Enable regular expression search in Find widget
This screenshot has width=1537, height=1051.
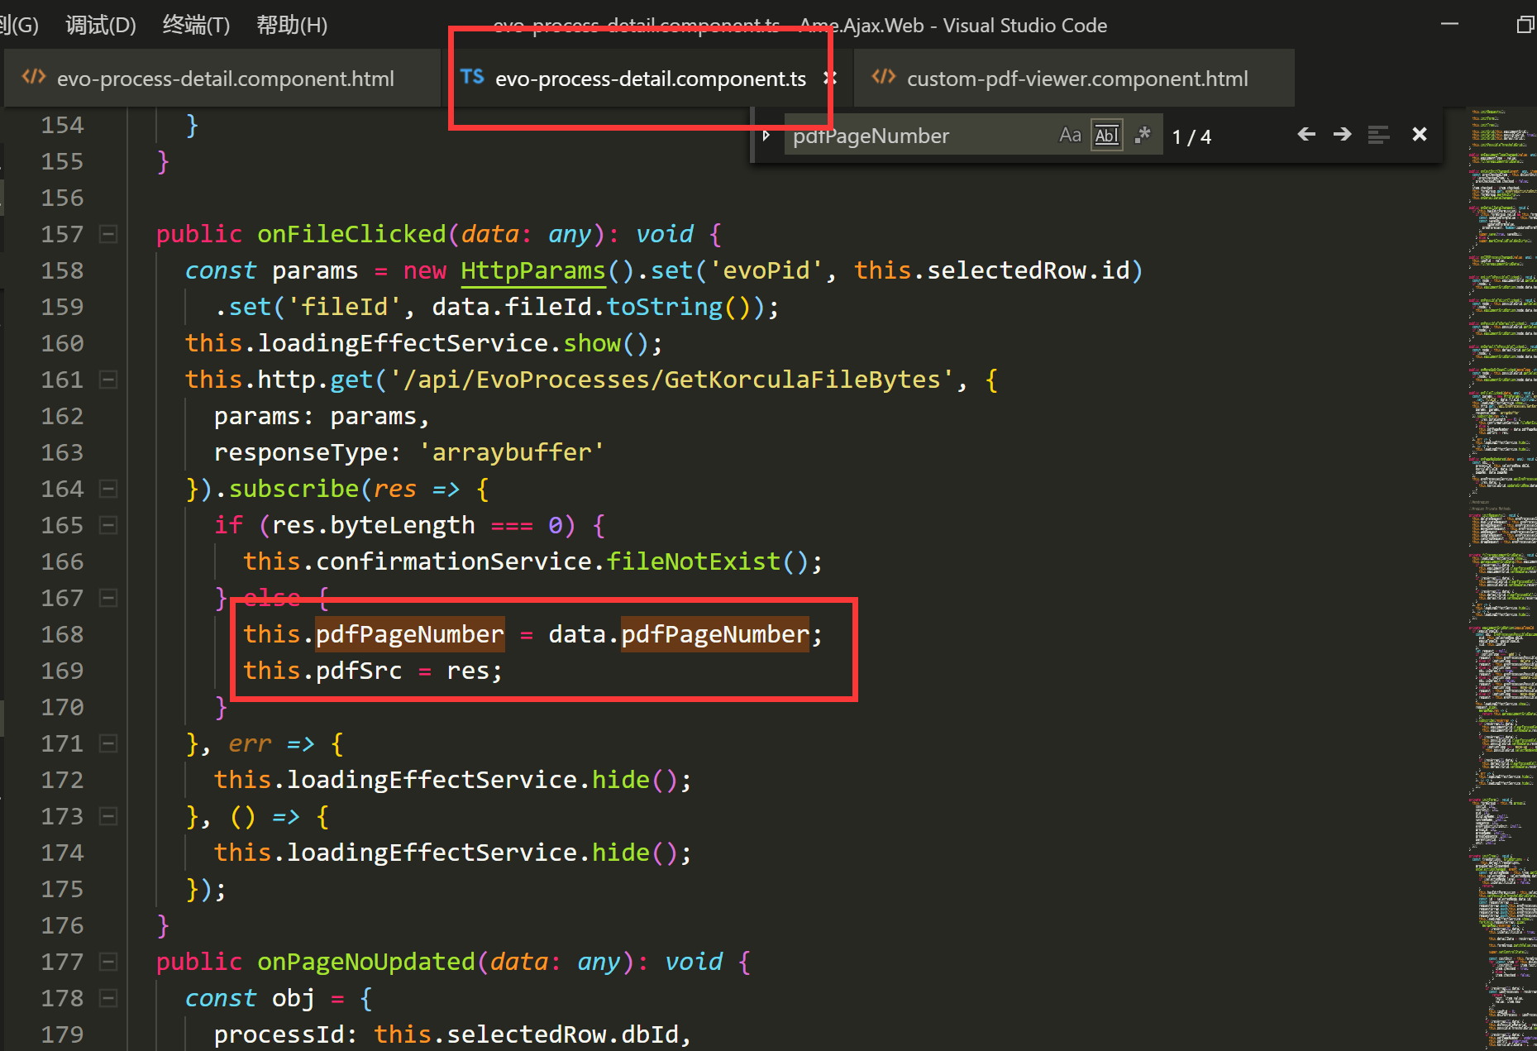(x=1143, y=134)
